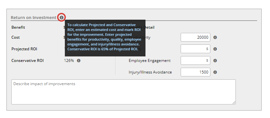Select the 126% Conservative ROI value
Image resolution: width=270 pixels, height=118 pixels.
coord(69,61)
